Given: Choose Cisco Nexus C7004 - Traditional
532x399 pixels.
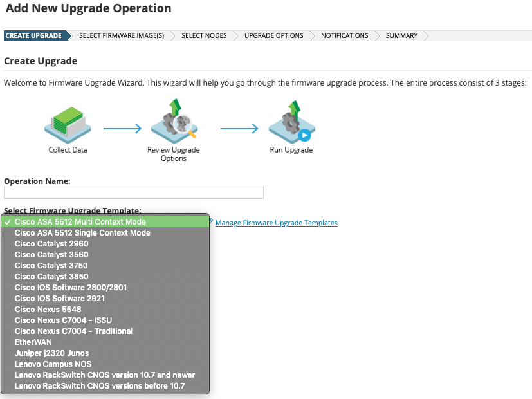Looking at the screenshot, I should point(105,331).
